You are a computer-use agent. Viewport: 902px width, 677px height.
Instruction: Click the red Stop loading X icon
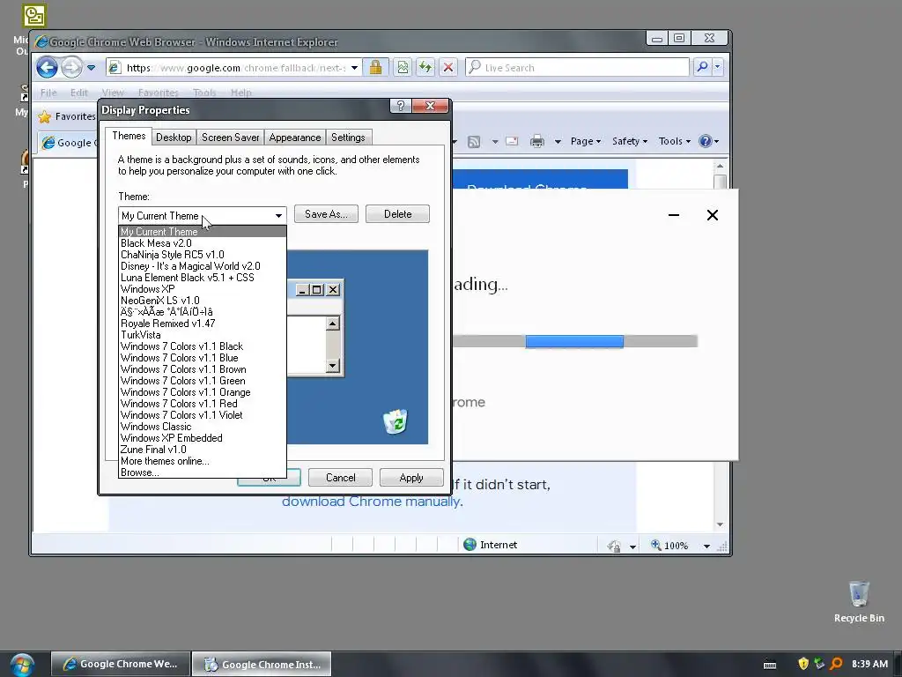click(x=448, y=67)
